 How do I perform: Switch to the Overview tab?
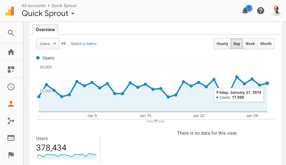pyautogui.click(x=45, y=30)
